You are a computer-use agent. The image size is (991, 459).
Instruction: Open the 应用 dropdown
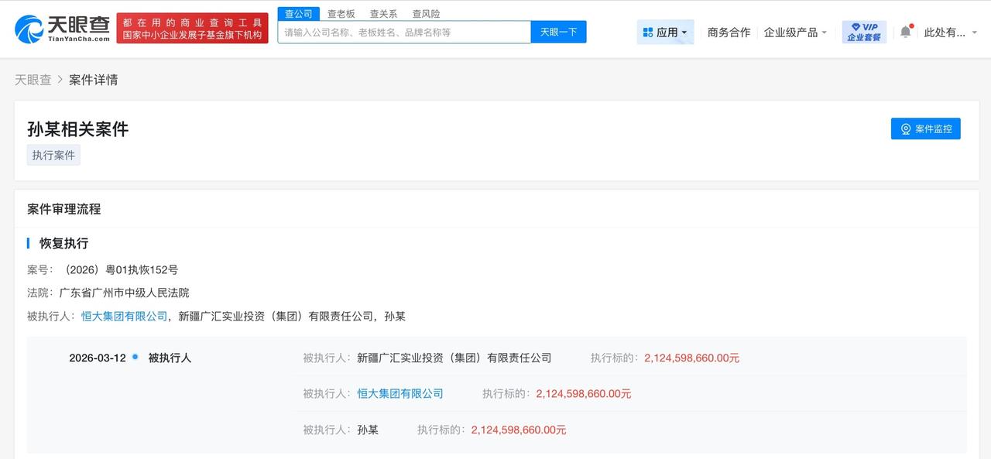(667, 31)
